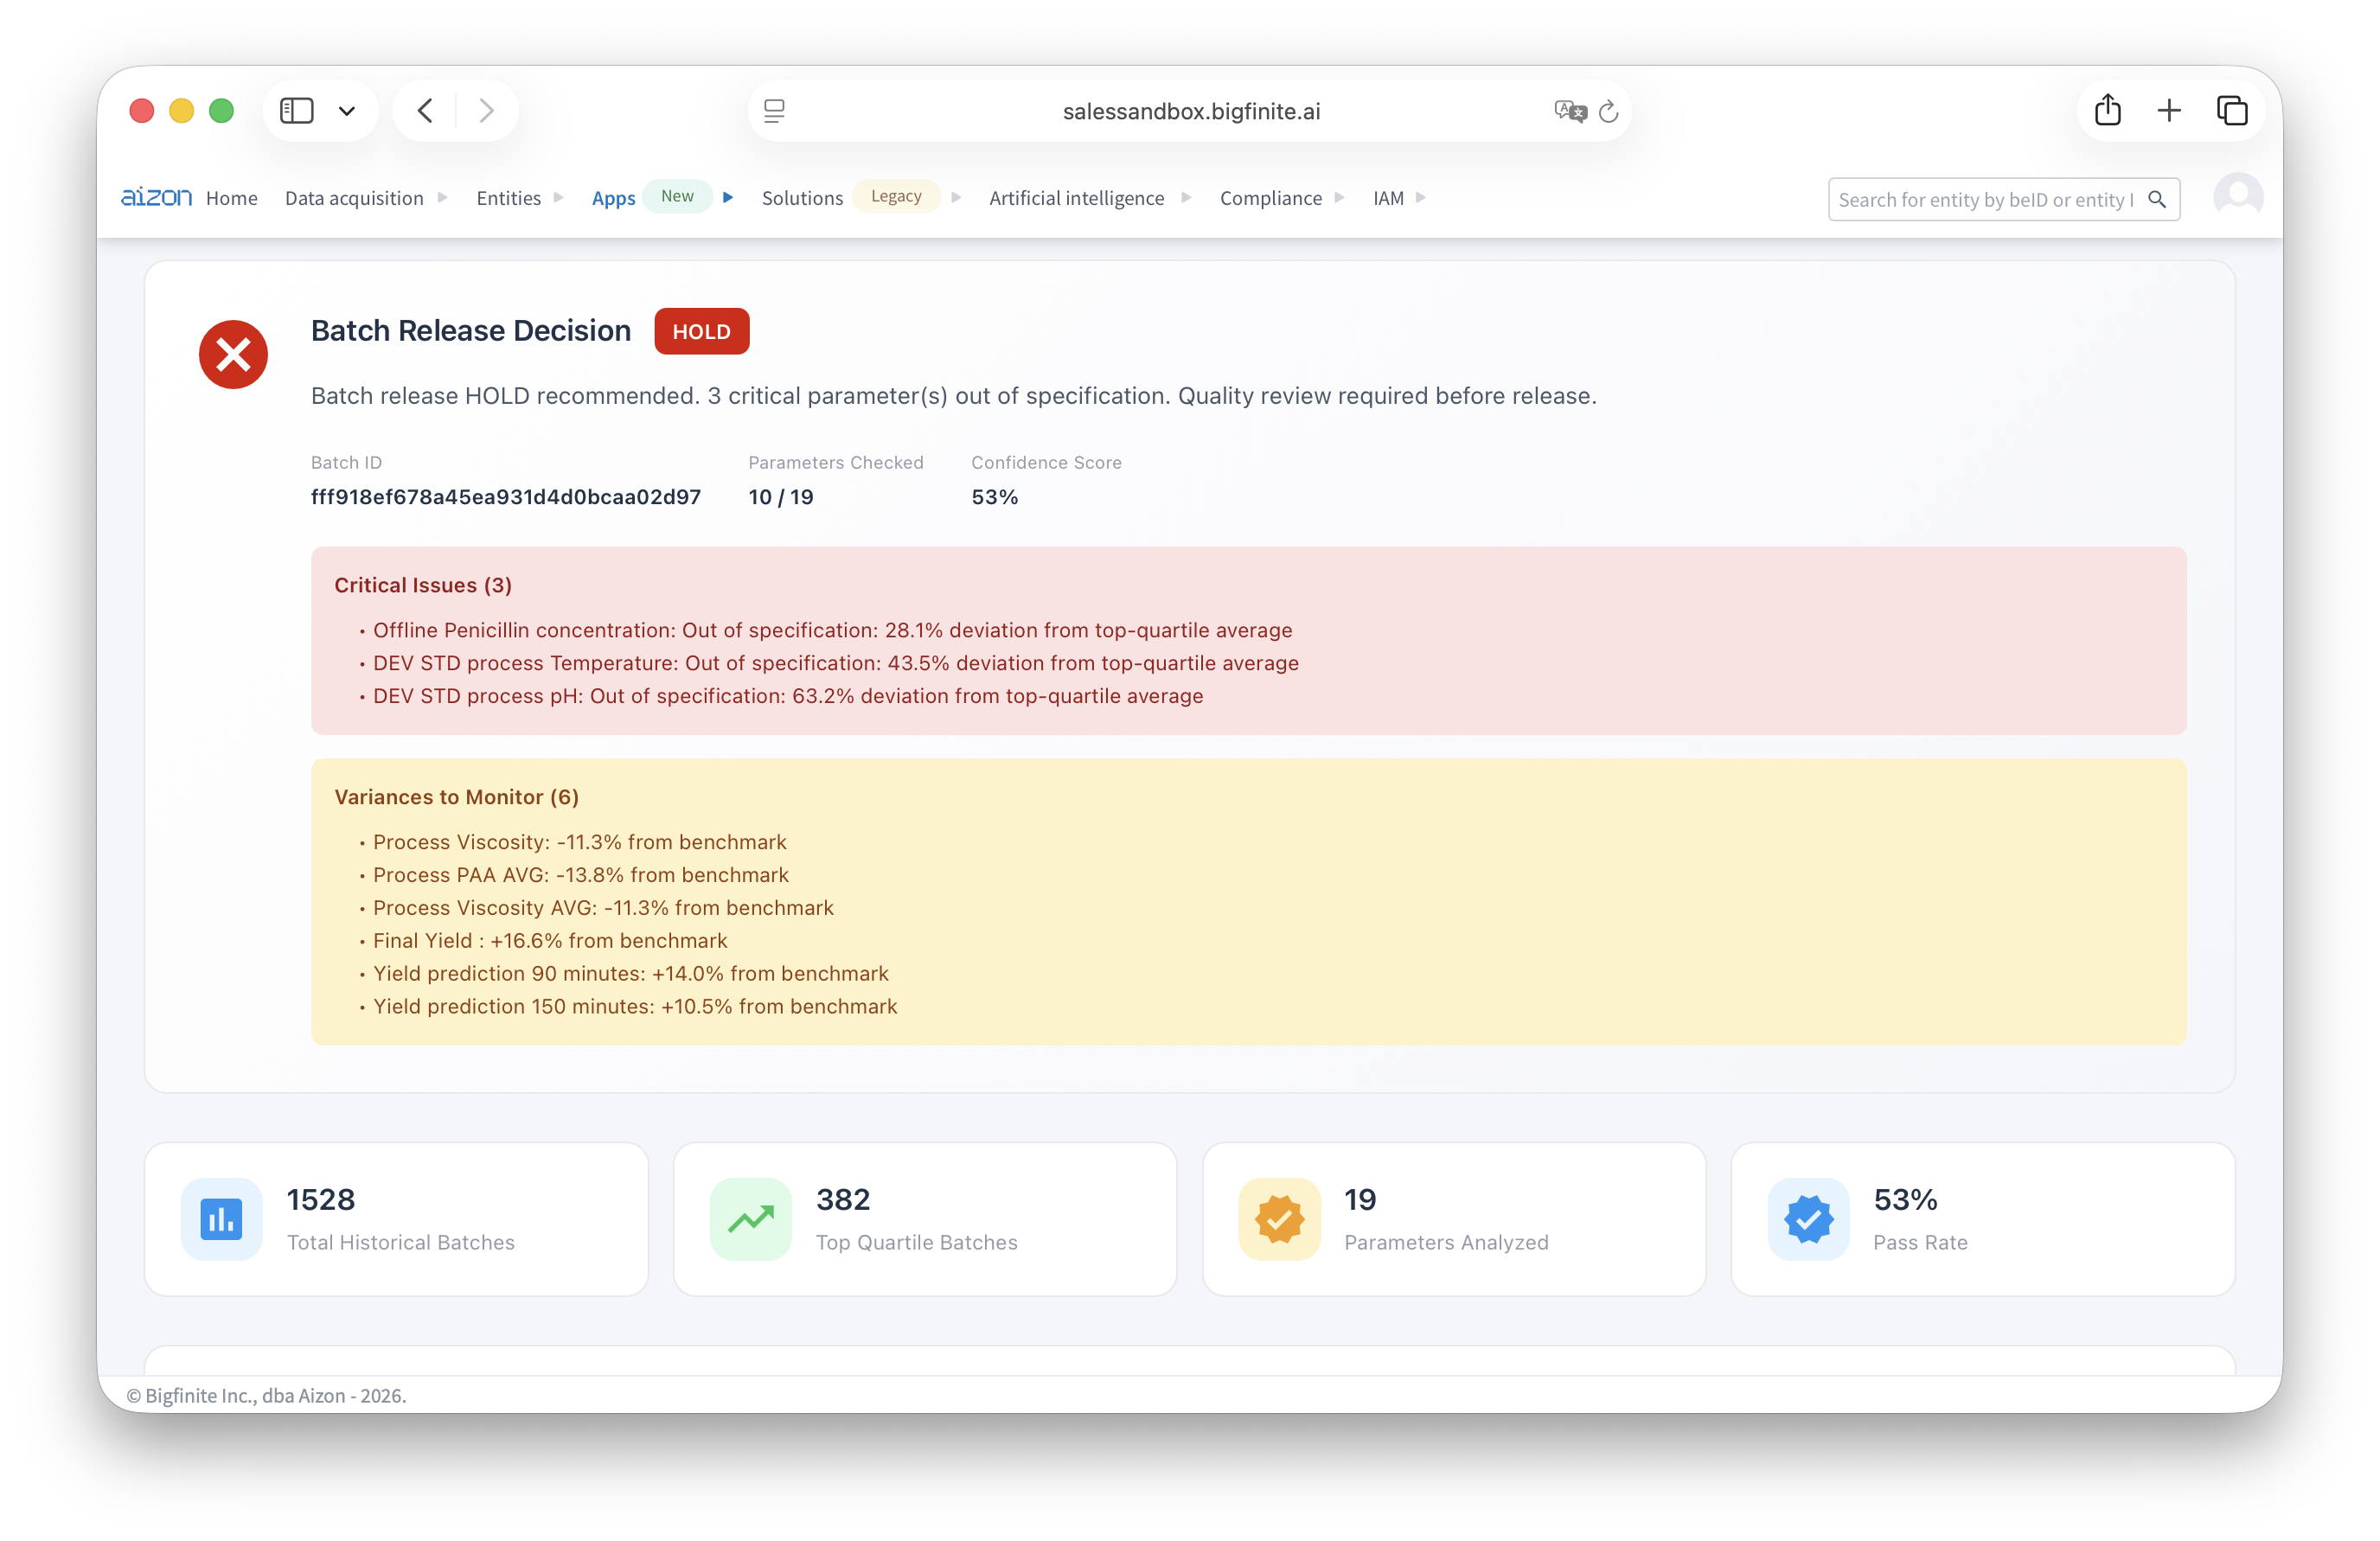This screenshot has width=2380, height=1541.
Task: Reload the page with the refresh icon
Action: (1608, 111)
